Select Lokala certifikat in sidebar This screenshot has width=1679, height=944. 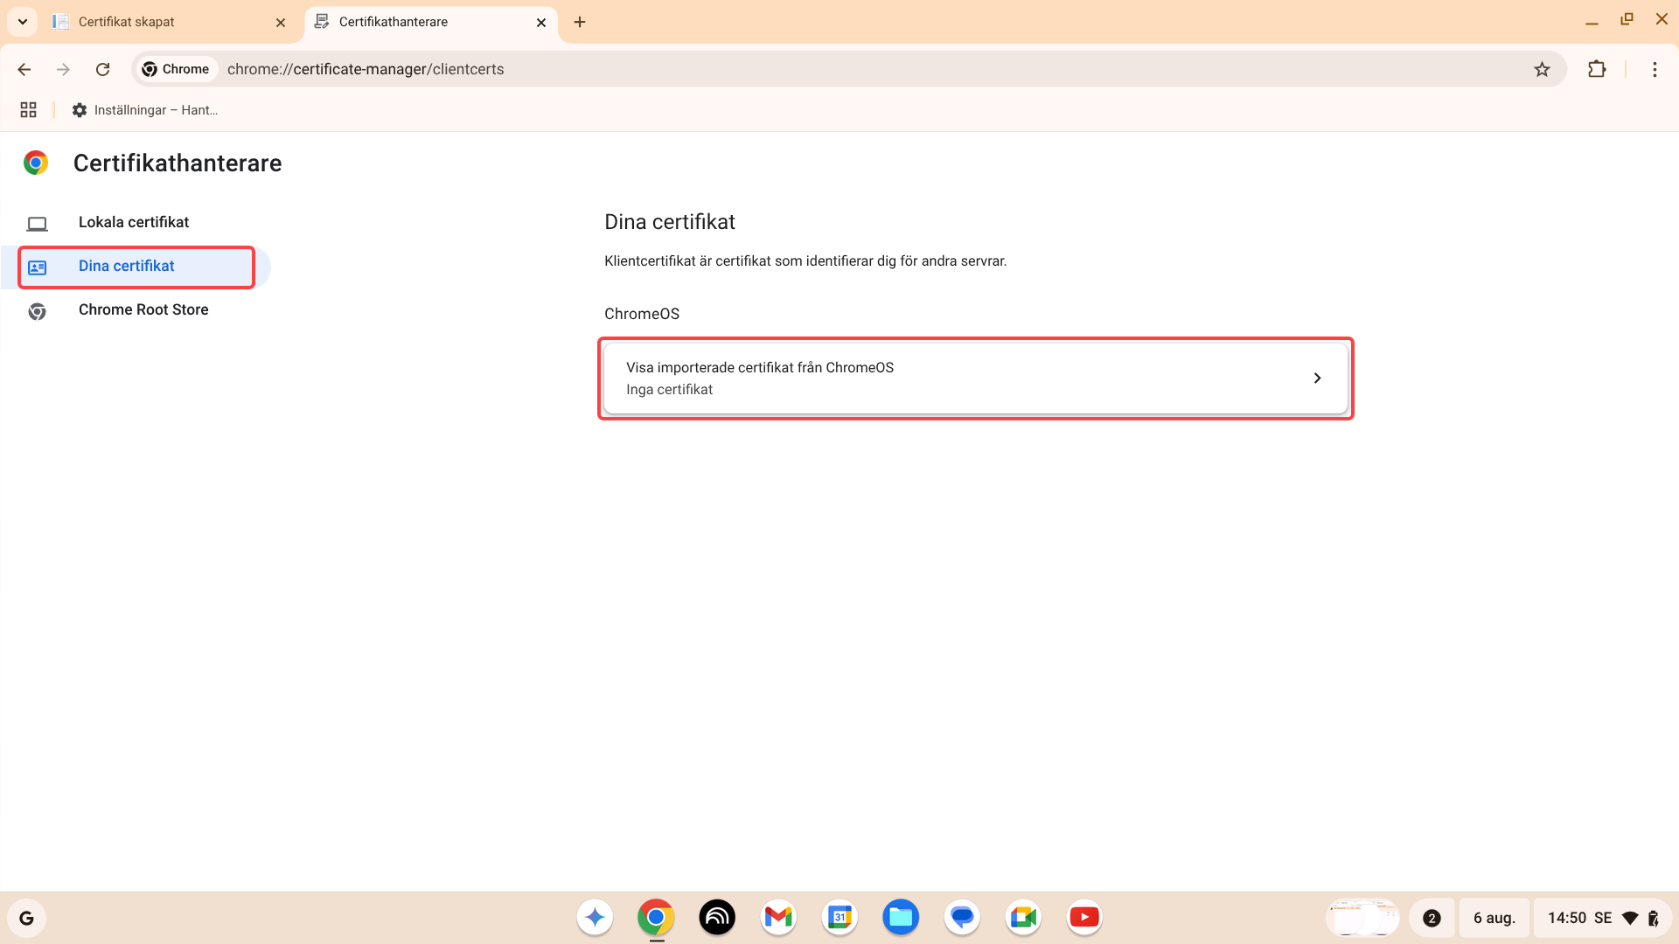coord(134,222)
